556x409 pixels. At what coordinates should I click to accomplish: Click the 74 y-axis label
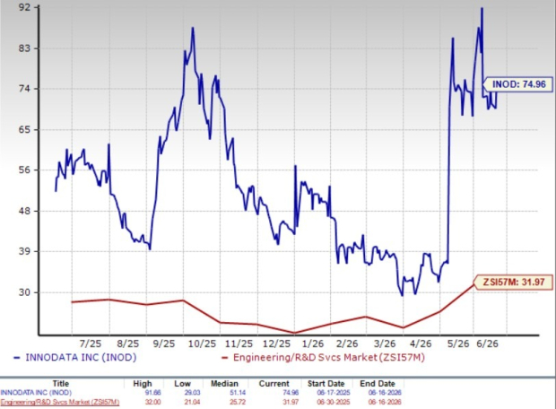coord(25,89)
